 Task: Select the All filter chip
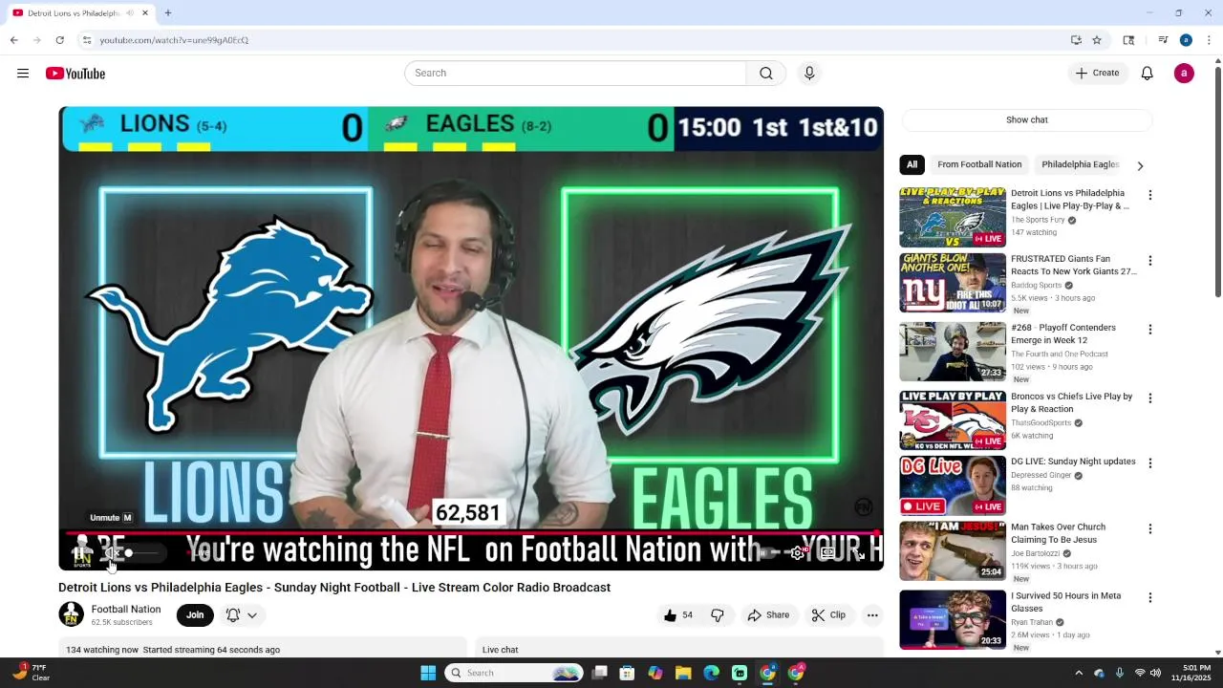pos(912,164)
